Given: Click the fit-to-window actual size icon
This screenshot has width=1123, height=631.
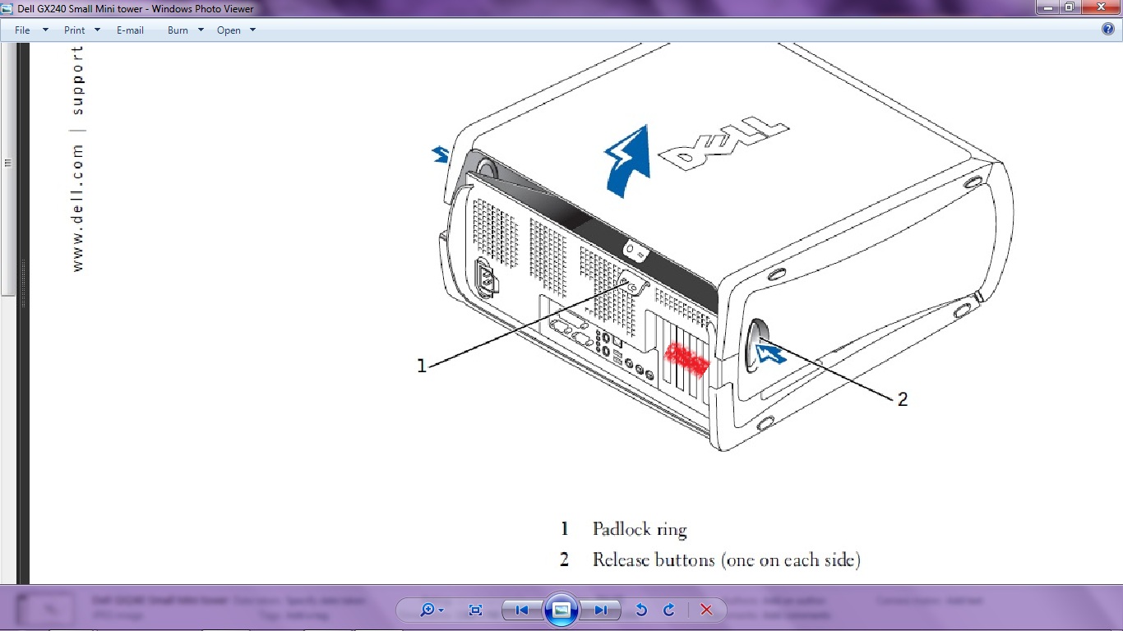Looking at the screenshot, I should click(x=475, y=610).
